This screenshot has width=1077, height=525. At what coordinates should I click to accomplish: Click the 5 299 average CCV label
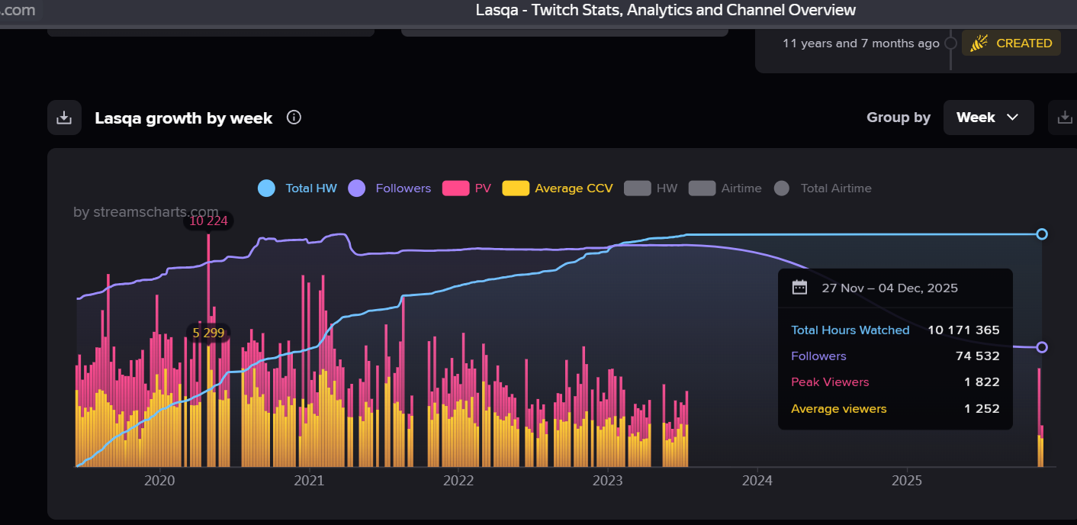pos(208,333)
